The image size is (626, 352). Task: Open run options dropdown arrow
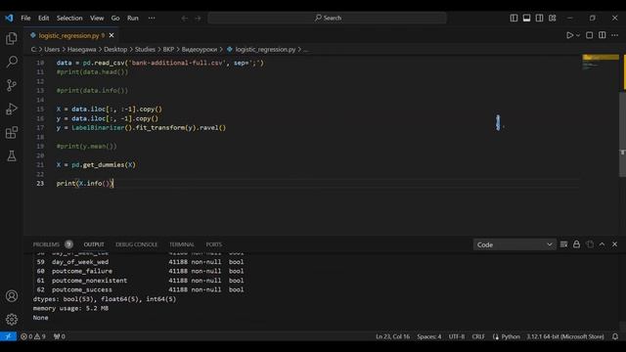point(578,35)
